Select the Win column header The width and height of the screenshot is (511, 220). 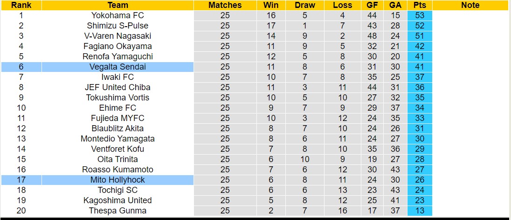click(x=271, y=5)
